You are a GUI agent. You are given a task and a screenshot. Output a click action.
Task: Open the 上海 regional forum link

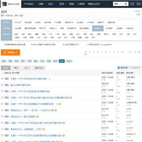pos(59,37)
